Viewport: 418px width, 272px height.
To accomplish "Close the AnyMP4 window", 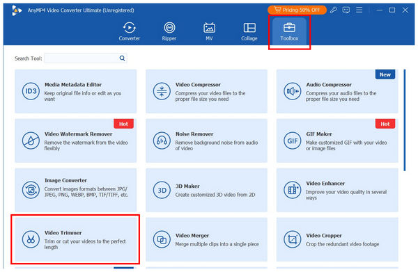I will pos(405,10).
